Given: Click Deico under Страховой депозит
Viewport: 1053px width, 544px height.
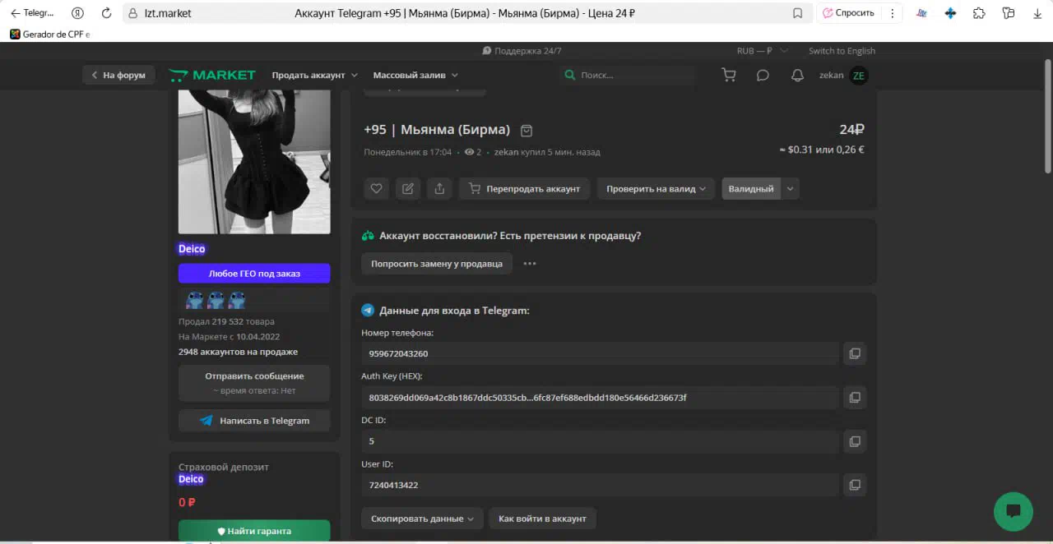Looking at the screenshot, I should [192, 479].
